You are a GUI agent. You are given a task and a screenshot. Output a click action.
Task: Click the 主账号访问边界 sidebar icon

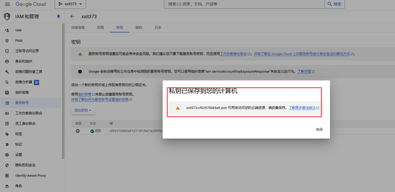pyautogui.click(x=7, y=51)
